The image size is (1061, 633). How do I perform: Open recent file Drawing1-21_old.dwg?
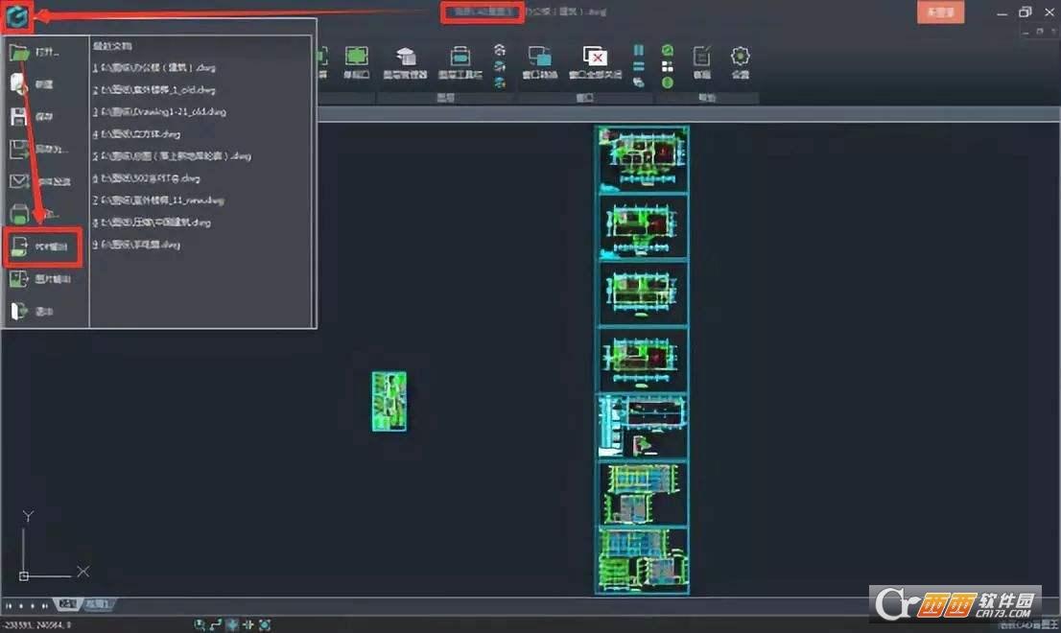click(159, 112)
